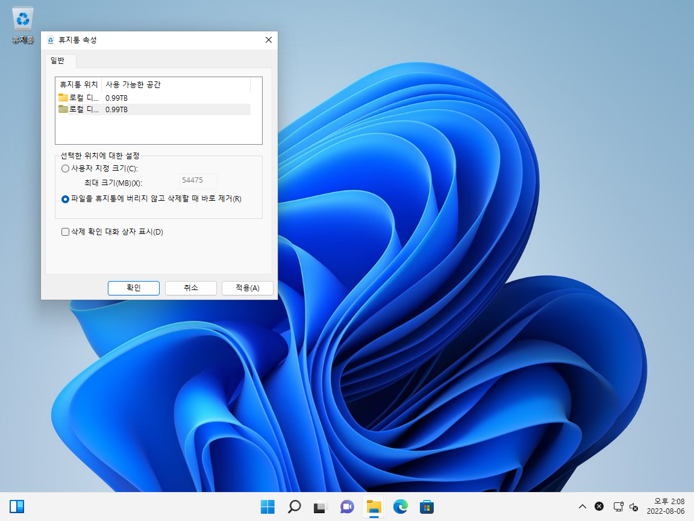Open File Explorer from the taskbar
This screenshot has height=521, width=694.
[374, 507]
